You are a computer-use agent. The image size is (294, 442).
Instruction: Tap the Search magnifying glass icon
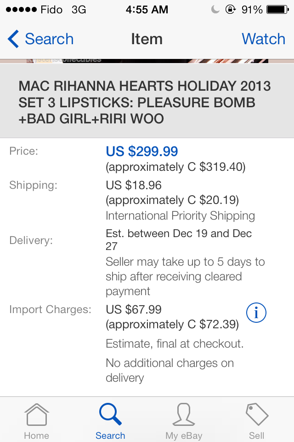pos(110,414)
